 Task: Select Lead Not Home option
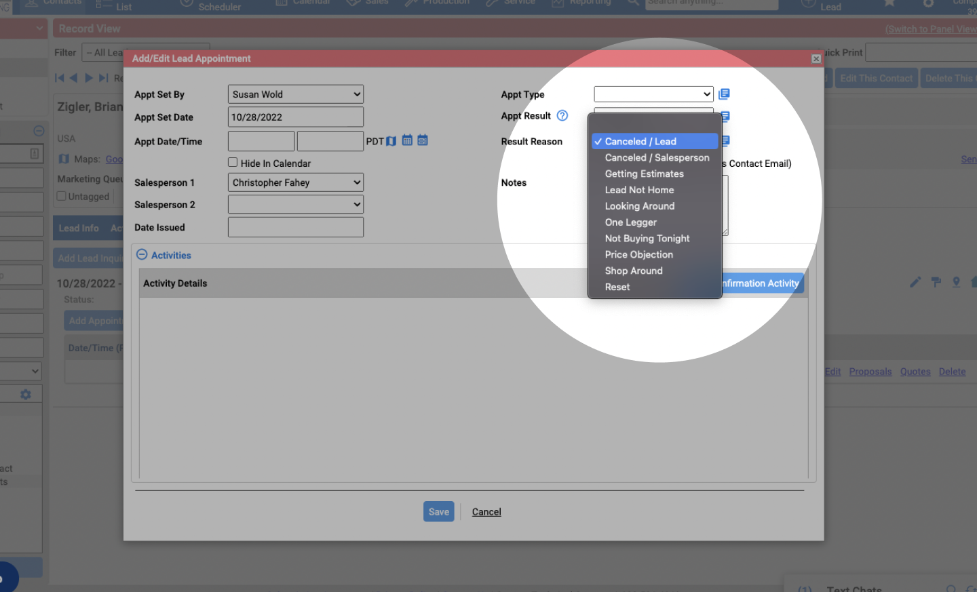(x=655, y=190)
